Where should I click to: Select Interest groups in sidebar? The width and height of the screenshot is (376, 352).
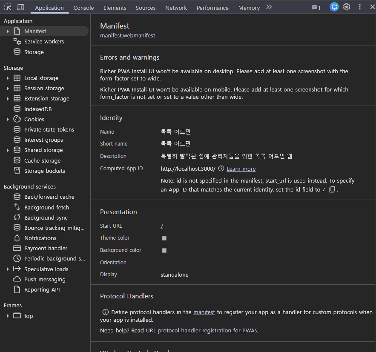point(43,140)
